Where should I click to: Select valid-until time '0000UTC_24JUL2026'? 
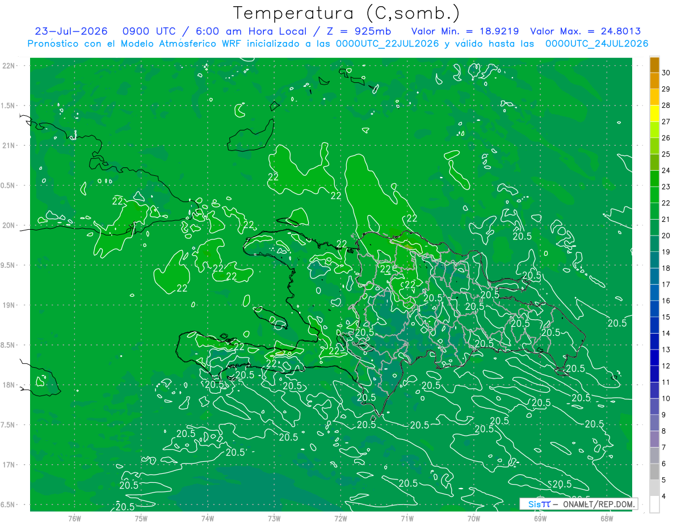(596, 44)
